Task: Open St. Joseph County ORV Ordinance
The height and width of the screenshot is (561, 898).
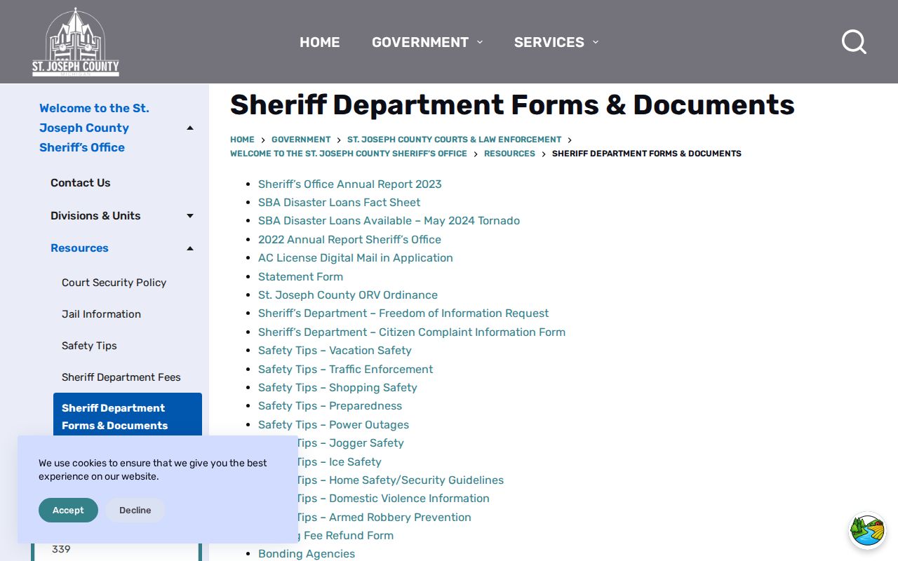Action: click(347, 295)
